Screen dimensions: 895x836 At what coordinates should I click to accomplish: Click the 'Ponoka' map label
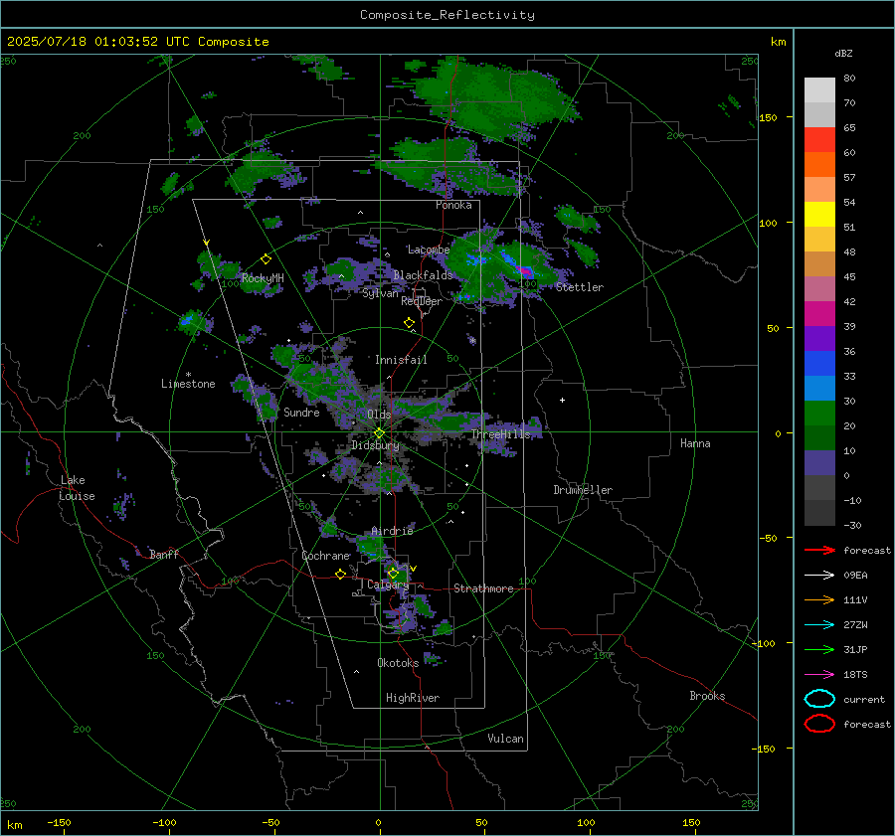pyautogui.click(x=453, y=205)
